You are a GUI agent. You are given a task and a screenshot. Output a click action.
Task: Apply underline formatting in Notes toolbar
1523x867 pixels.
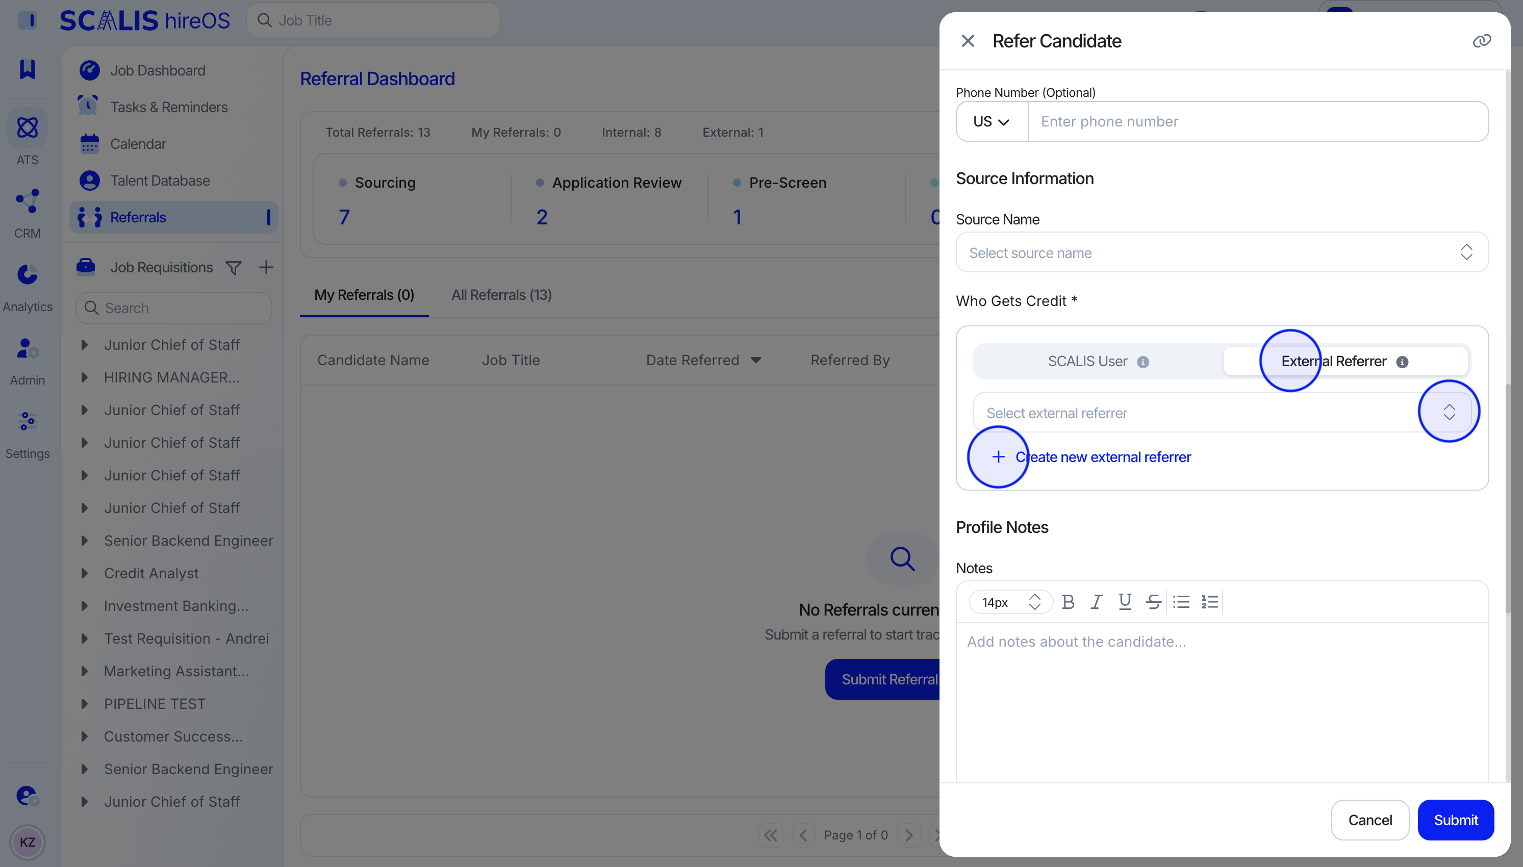[1125, 602]
